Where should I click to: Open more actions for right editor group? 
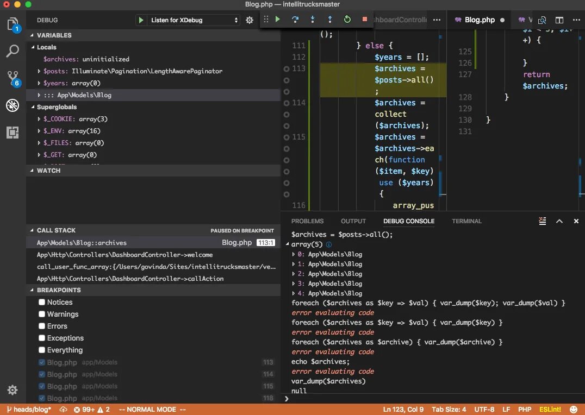coord(577,20)
